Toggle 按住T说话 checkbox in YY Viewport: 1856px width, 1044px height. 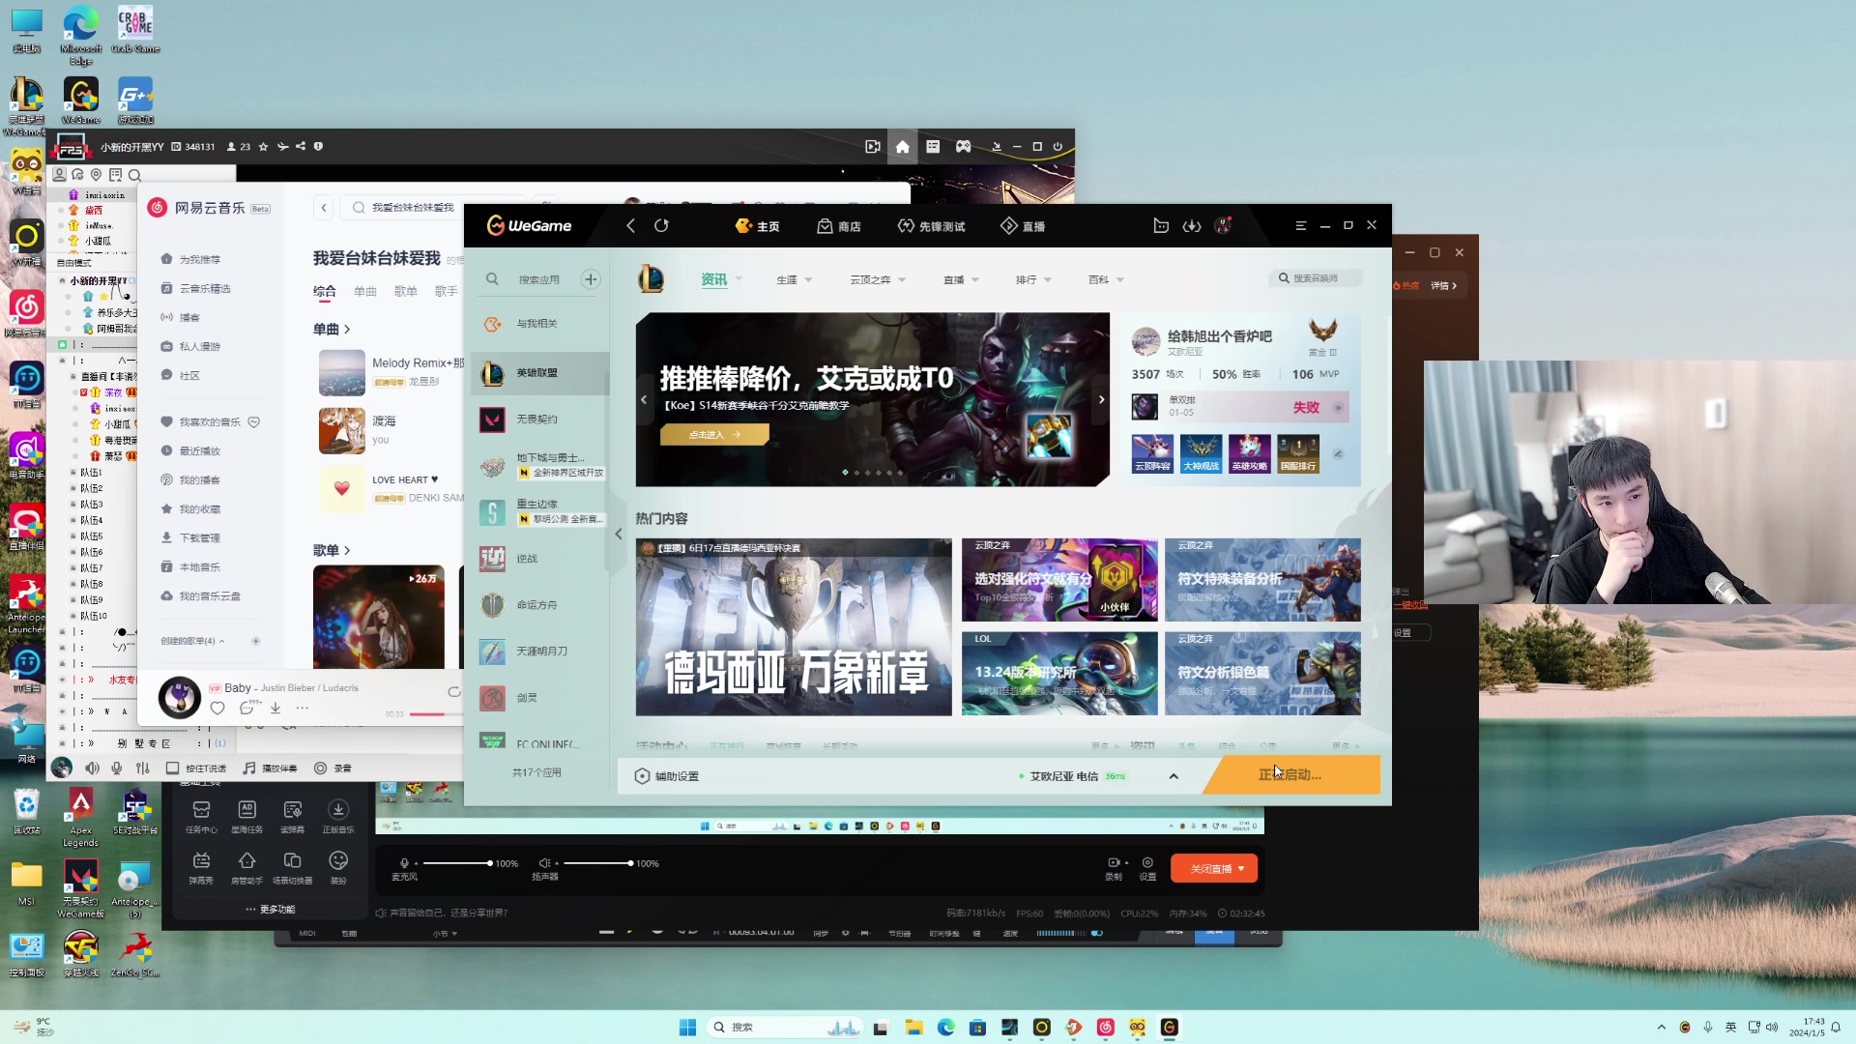point(172,768)
